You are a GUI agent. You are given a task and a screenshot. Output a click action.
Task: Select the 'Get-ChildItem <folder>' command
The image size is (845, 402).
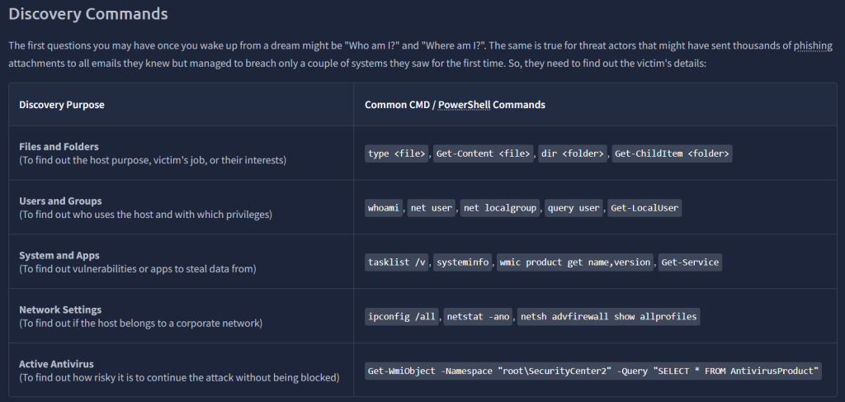pos(673,154)
